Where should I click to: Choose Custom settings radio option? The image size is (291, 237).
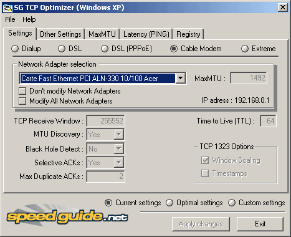(x=257, y=203)
